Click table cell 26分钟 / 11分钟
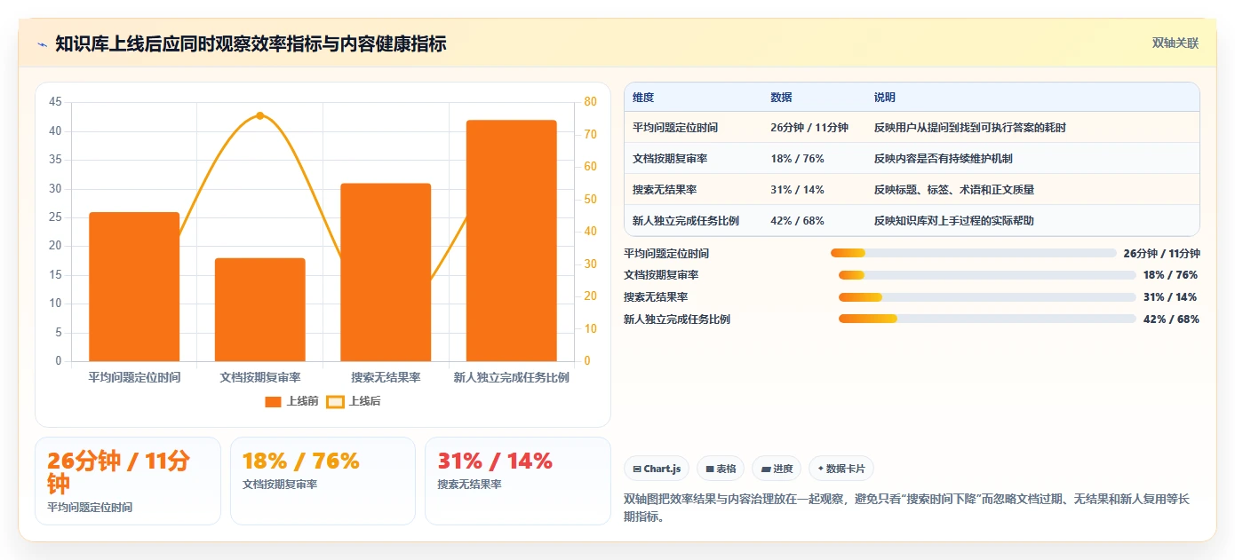This screenshot has width=1235, height=560. 809,128
